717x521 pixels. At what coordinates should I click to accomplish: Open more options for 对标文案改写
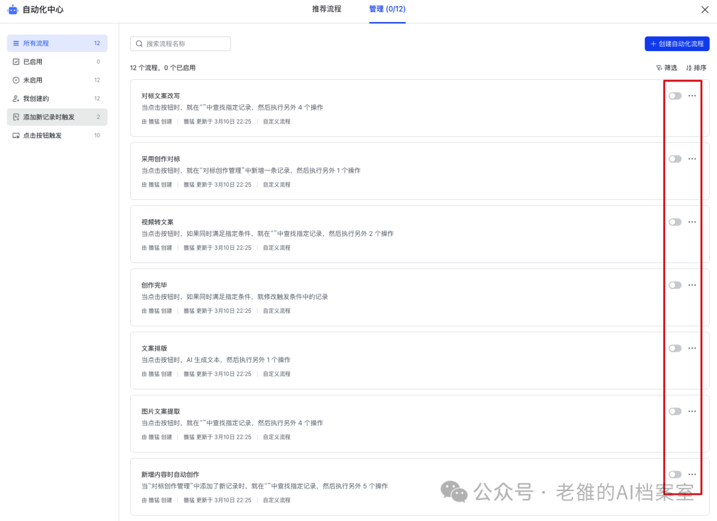click(692, 96)
